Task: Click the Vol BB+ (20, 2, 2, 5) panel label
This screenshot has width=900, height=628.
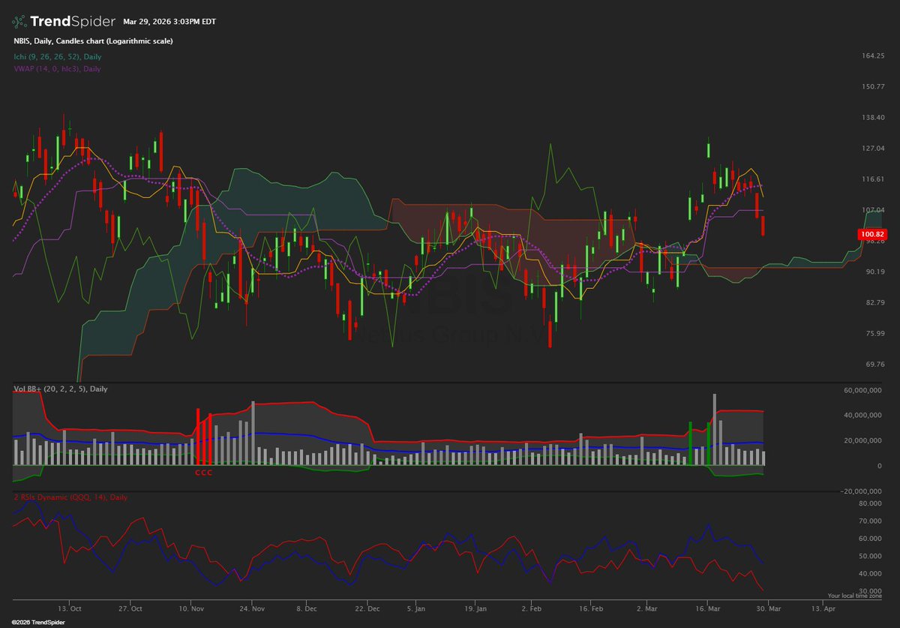Action: click(x=61, y=389)
